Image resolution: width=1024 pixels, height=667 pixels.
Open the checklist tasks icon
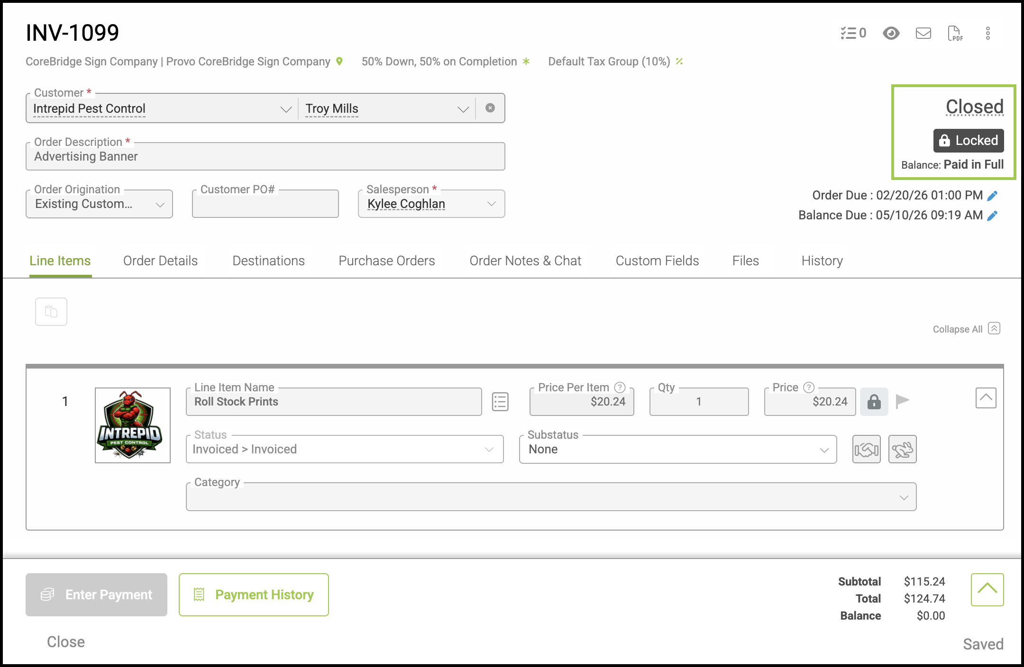point(853,33)
